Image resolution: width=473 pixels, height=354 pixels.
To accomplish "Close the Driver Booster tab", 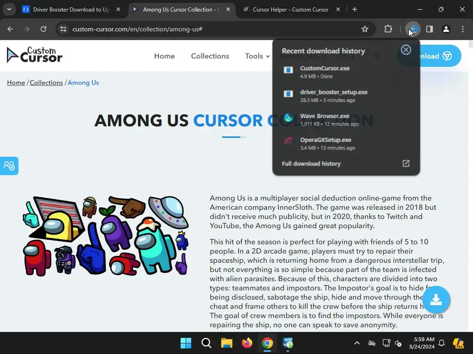I will 118,9.
